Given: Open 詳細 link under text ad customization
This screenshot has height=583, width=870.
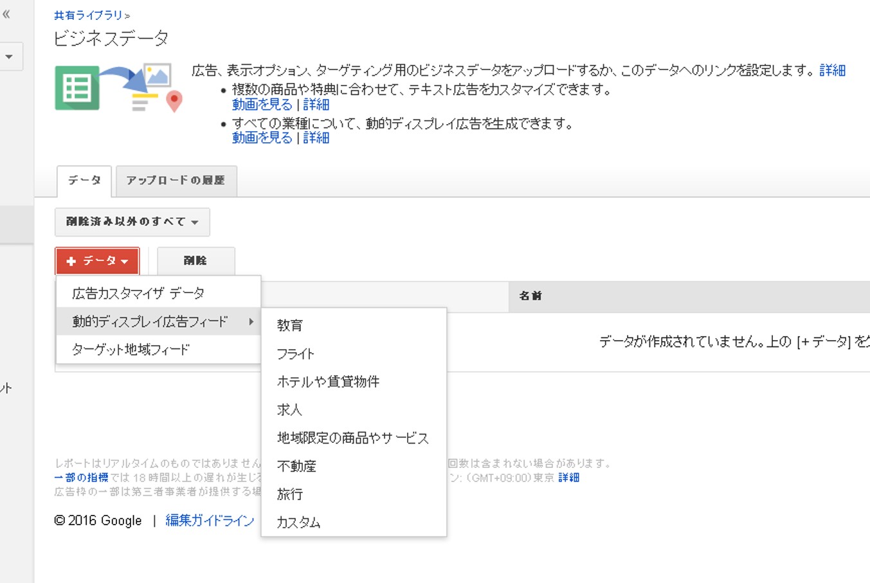Looking at the screenshot, I should click(x=316, y=104).
